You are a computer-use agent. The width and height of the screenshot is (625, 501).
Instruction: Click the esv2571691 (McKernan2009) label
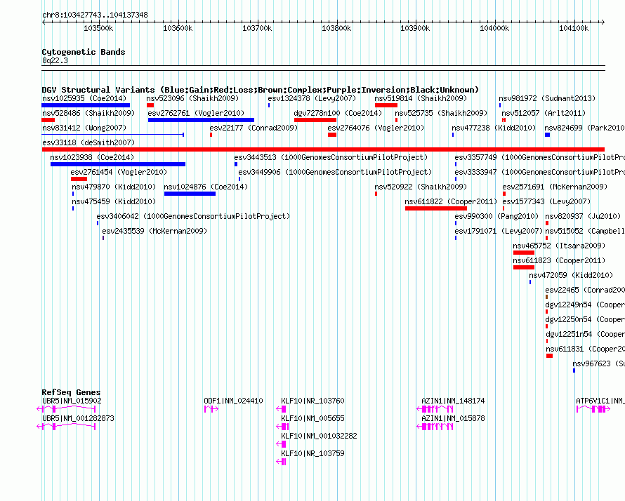555,187
